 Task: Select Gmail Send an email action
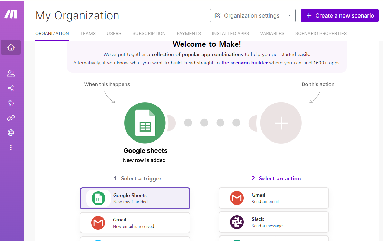tap(274, 198)
